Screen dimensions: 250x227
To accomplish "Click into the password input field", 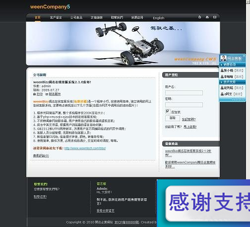I will click(x=184, y=105).
